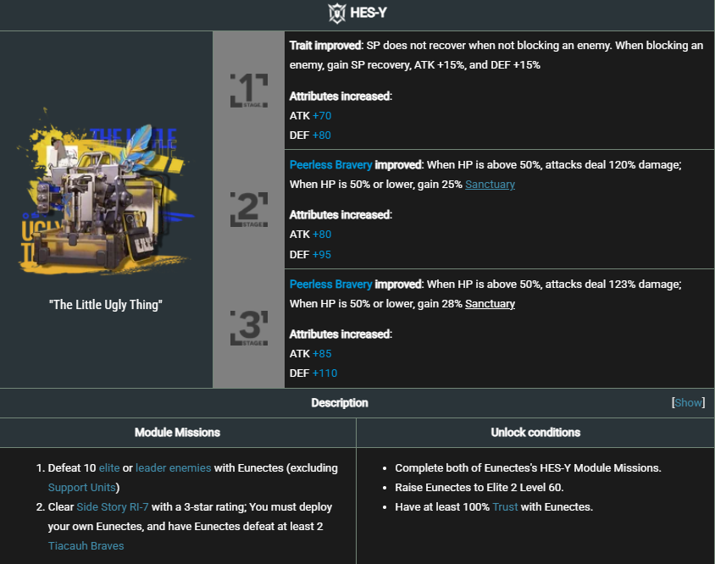Click "Attributes increased" label in stage 3
The width and height of the screenshot is (715, 564).
tap(341, 335)
